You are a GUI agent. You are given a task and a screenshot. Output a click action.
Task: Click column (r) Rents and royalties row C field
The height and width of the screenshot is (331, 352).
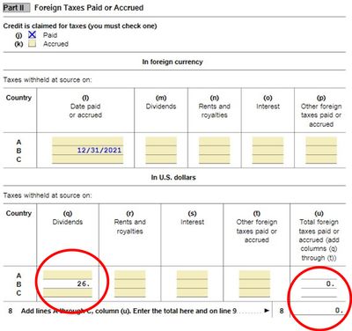point(129,292)
